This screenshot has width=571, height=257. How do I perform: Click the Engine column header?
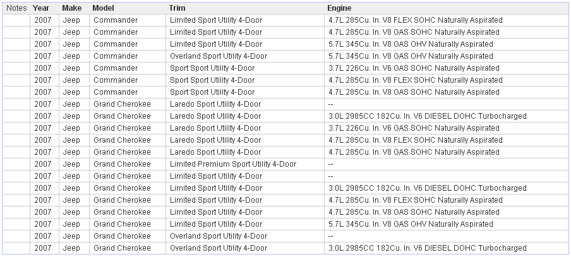tap(339, 8)
